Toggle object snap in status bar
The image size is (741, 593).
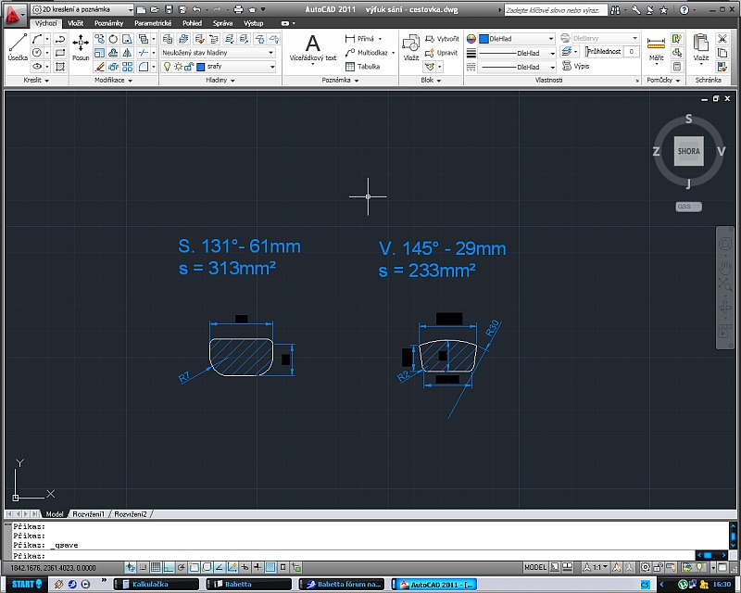tap(195, 567)
